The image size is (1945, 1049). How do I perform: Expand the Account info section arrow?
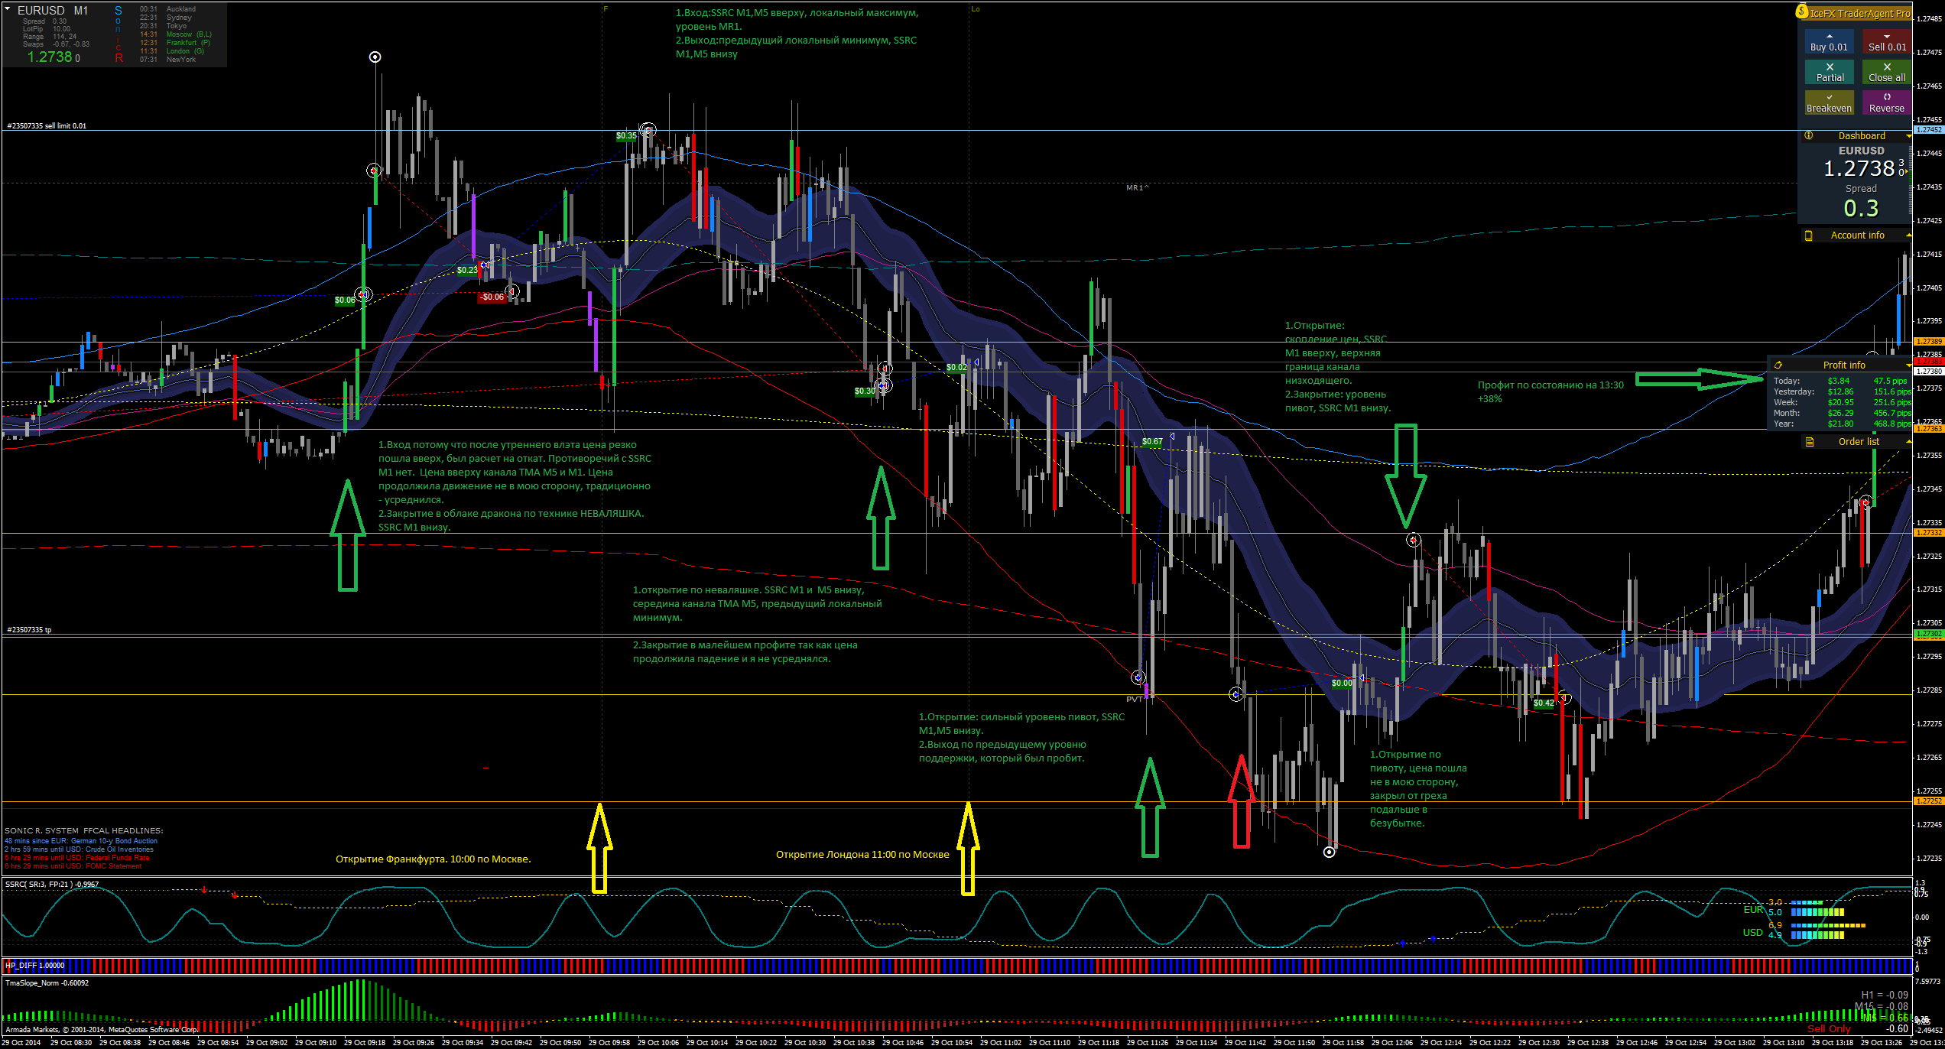[1908, 235]
